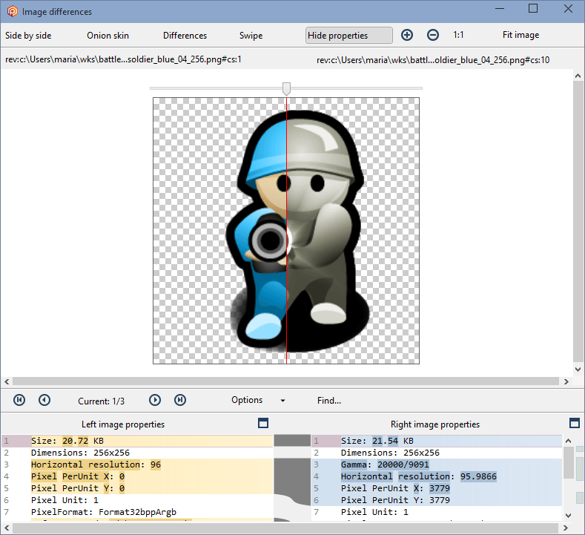This screenshot has width=585, height=535.
Task: Click the Left image properties header
Action: pos(123,424)
